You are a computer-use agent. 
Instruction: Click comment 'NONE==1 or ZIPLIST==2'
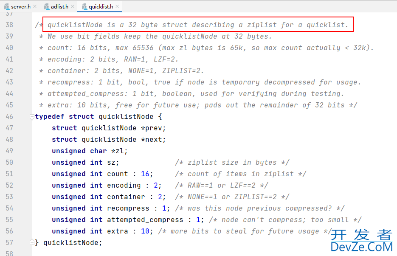point(232,197)
